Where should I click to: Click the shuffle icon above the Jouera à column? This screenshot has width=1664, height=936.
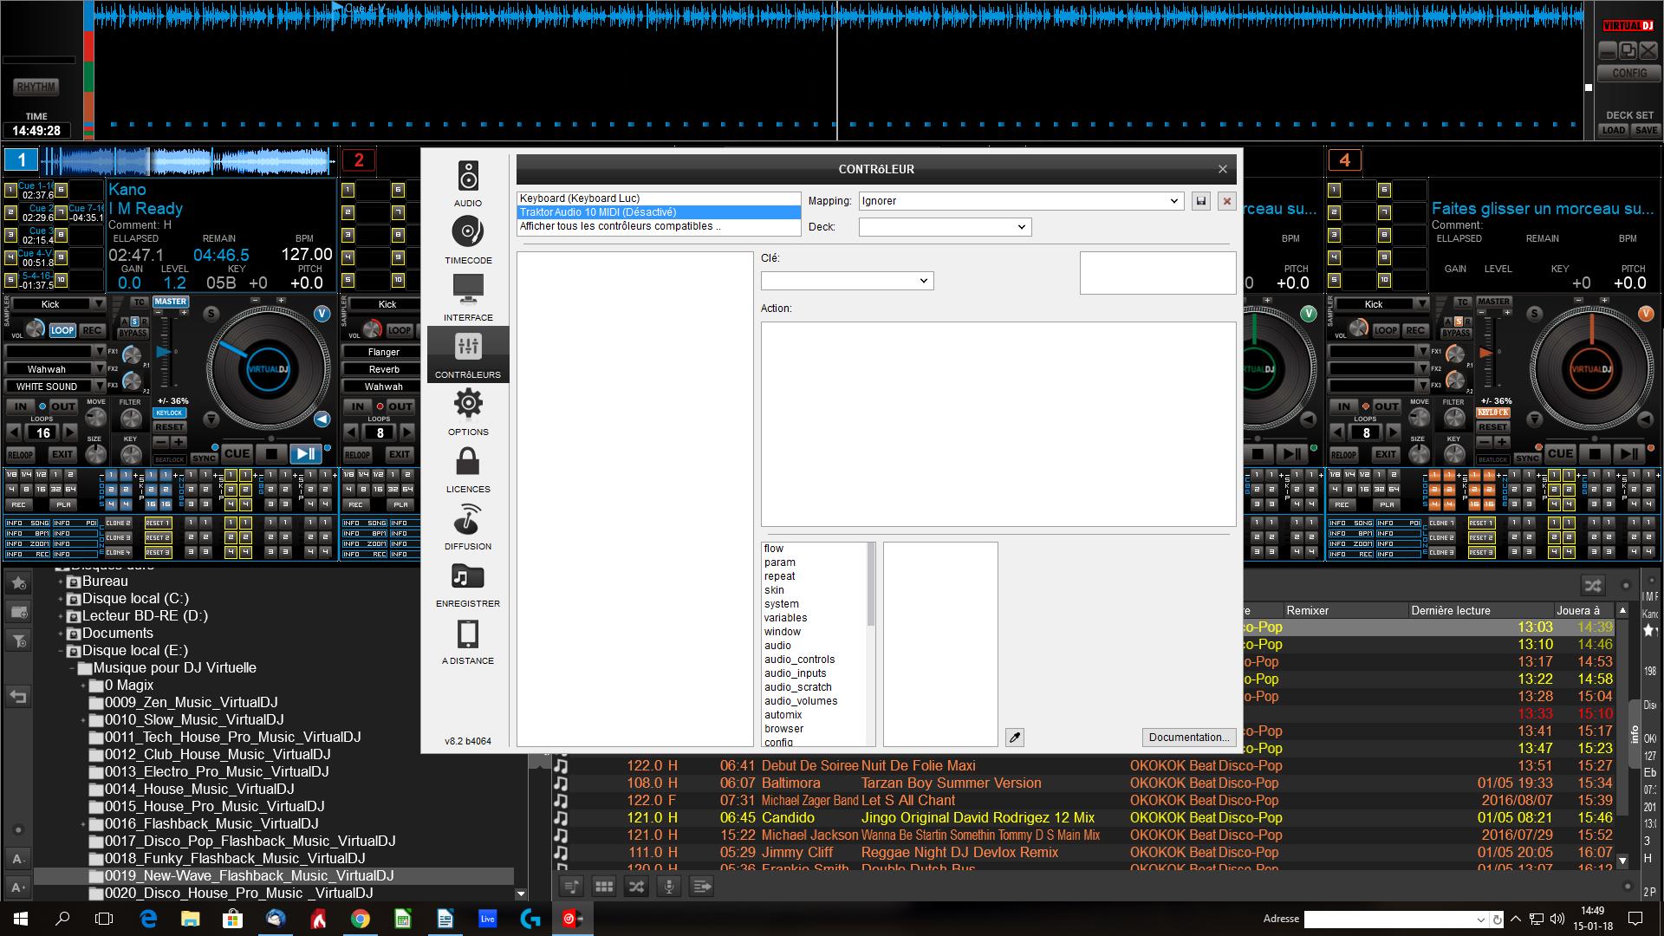(x=1592, y=586)
